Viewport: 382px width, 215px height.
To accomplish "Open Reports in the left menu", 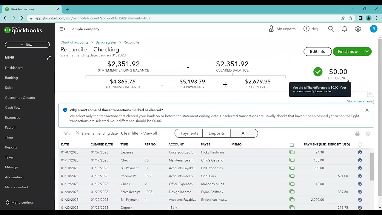I will coord(11,147).
